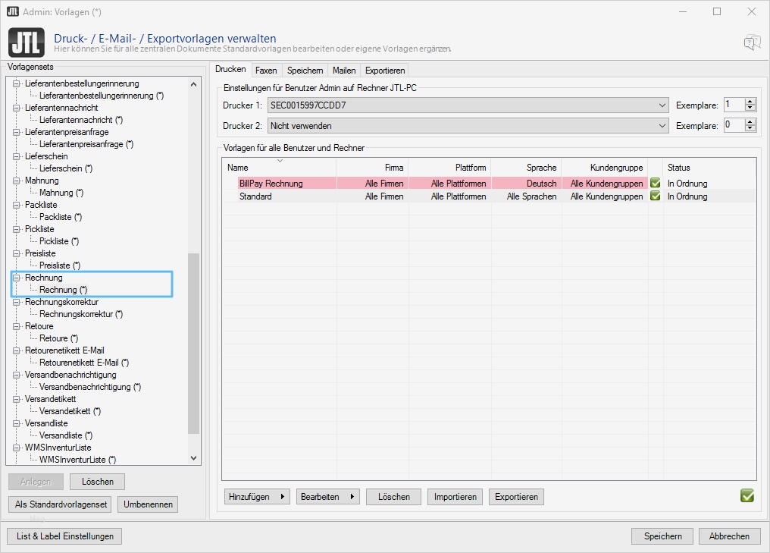Viewport: 770px width, 553px height.
Task: Click the Sprache column header
Action: click(527, 167)
